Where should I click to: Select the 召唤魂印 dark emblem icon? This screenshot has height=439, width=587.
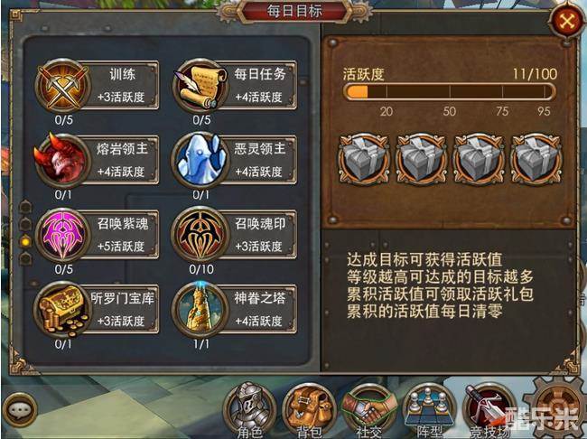click(x=200, y=235)
